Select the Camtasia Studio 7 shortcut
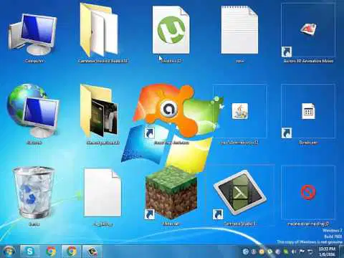Viewport: 344px width, 258px height. point(239,193)
